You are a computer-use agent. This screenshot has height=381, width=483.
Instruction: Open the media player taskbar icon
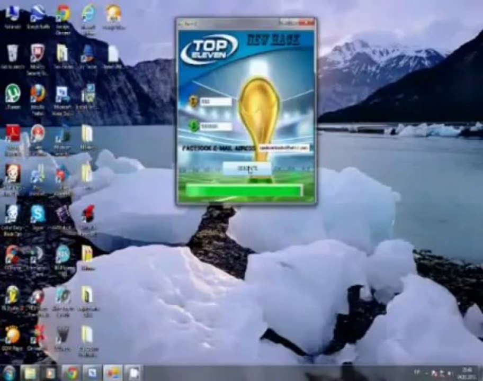point(50,373)
